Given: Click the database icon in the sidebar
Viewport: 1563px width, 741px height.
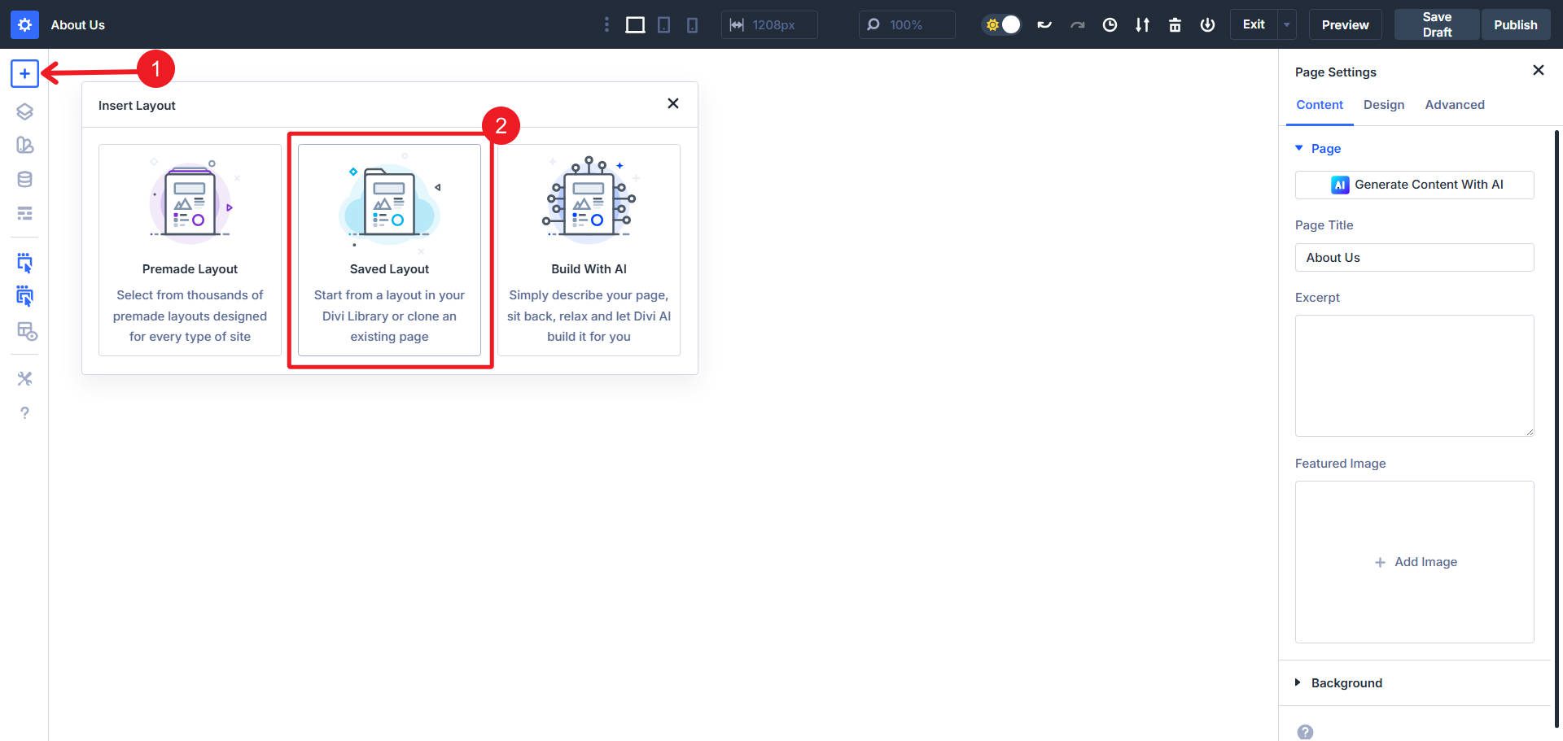Looking at the screenshot, I should 24,179.
